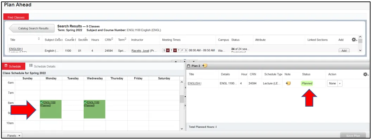The image size is (372, 140).
Task: Click the left collapse arrow on vertical splitter
Action: pyautogui.click(x=185, y=88)
